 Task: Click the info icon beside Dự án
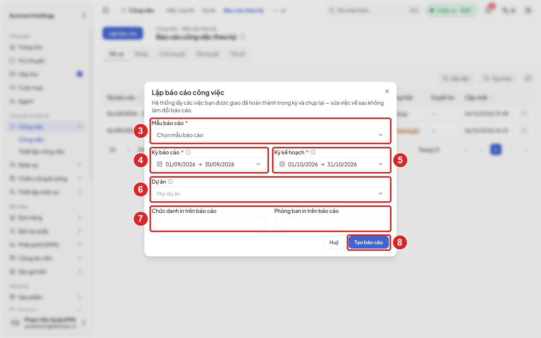170,181
